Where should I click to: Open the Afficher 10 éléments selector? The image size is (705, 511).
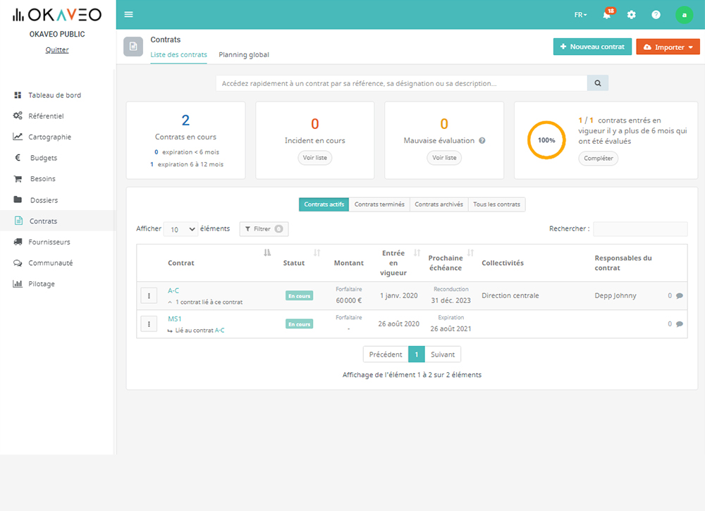coord(180,229)
